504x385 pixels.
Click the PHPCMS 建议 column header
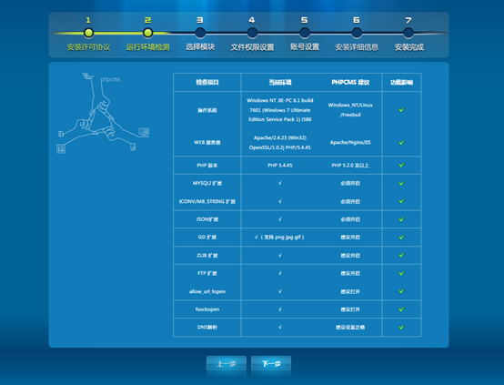click(x=350, y=82)
